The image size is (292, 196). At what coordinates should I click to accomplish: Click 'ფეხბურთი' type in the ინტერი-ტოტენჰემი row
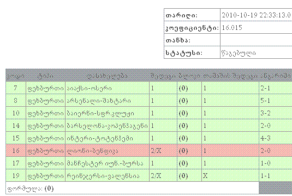point(45,138)
